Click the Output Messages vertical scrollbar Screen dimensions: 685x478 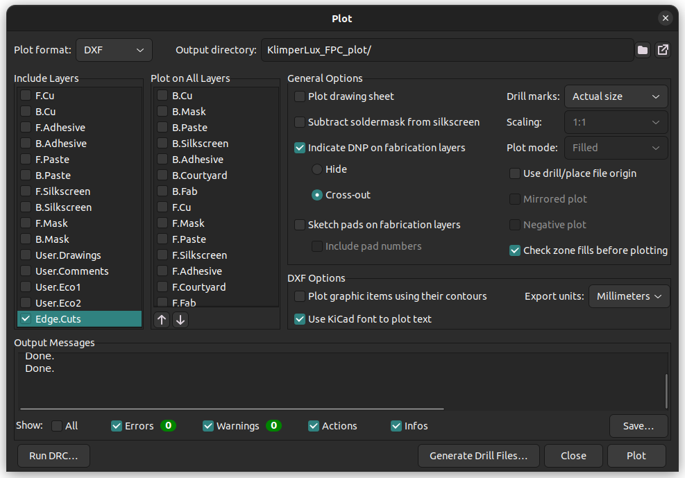[666, 391]
